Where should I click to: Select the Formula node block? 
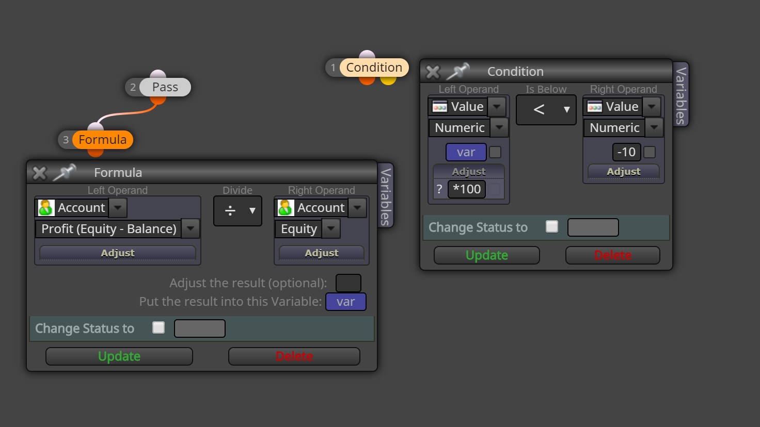[x=102, y=140]
